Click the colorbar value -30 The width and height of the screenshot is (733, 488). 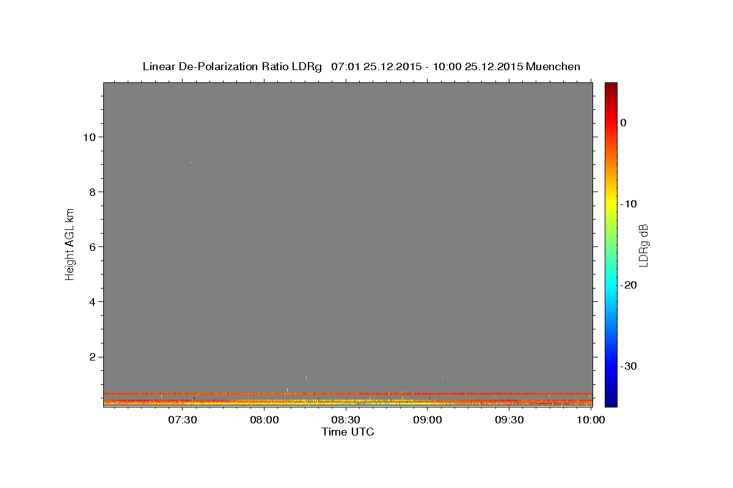coord(629,366)
